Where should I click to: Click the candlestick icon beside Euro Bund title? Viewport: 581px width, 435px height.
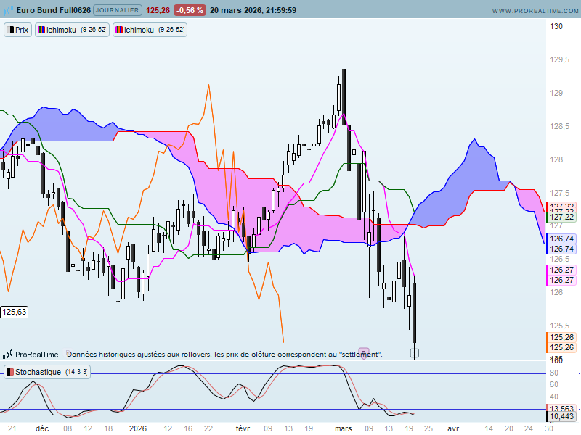click(x=7, y=11)
